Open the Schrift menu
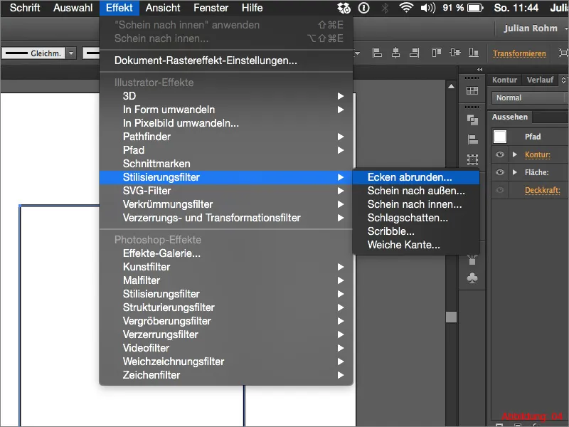 [25, 8]
